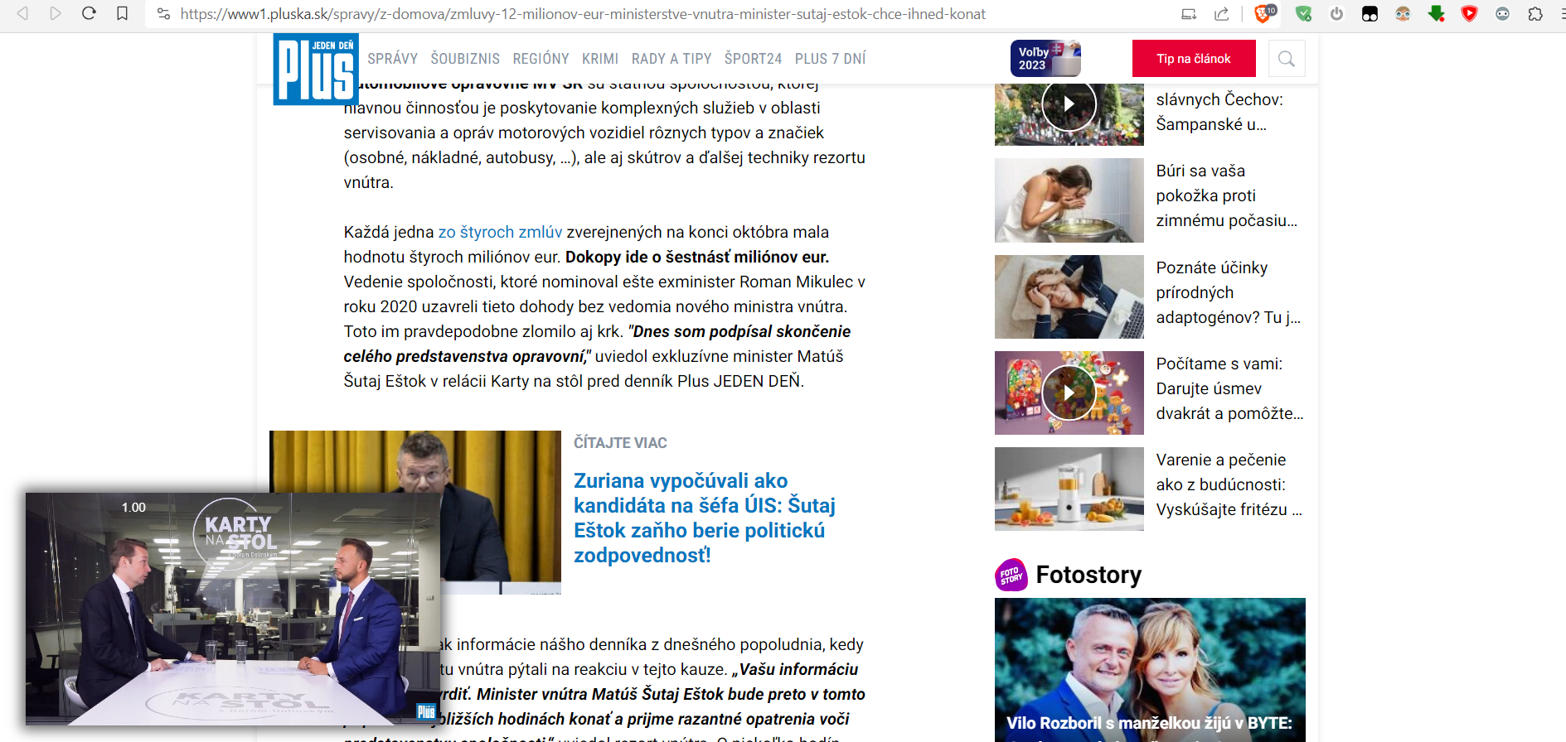Open the KRIMI menu section
This screenshot has height=742, width=1566.
tap(600, 59)
